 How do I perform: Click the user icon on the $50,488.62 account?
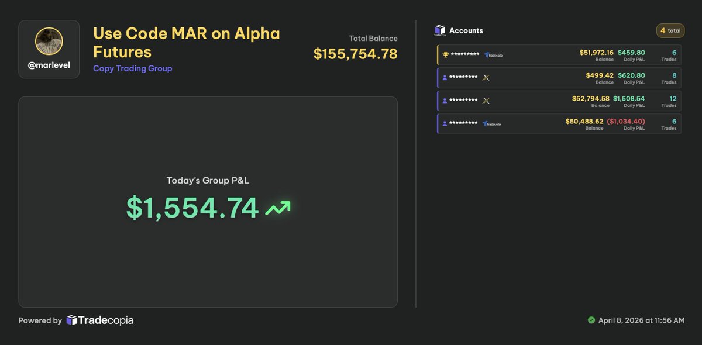(x=445, y=123)
